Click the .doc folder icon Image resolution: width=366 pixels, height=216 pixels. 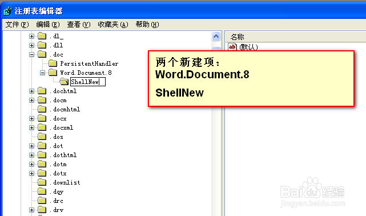coord(42,54)
